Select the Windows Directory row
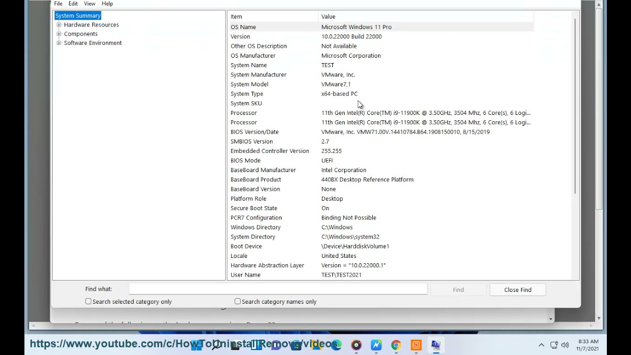The height and width of the screenshot is (355, 631). click(x=381, y=227)
